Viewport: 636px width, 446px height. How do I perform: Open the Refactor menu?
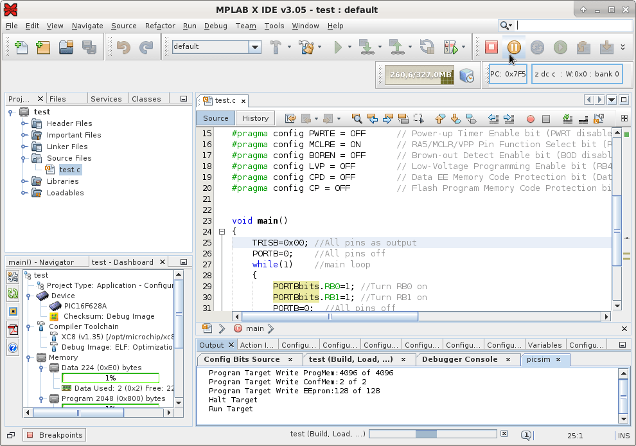pyautogui.click(x=160, y=26)
